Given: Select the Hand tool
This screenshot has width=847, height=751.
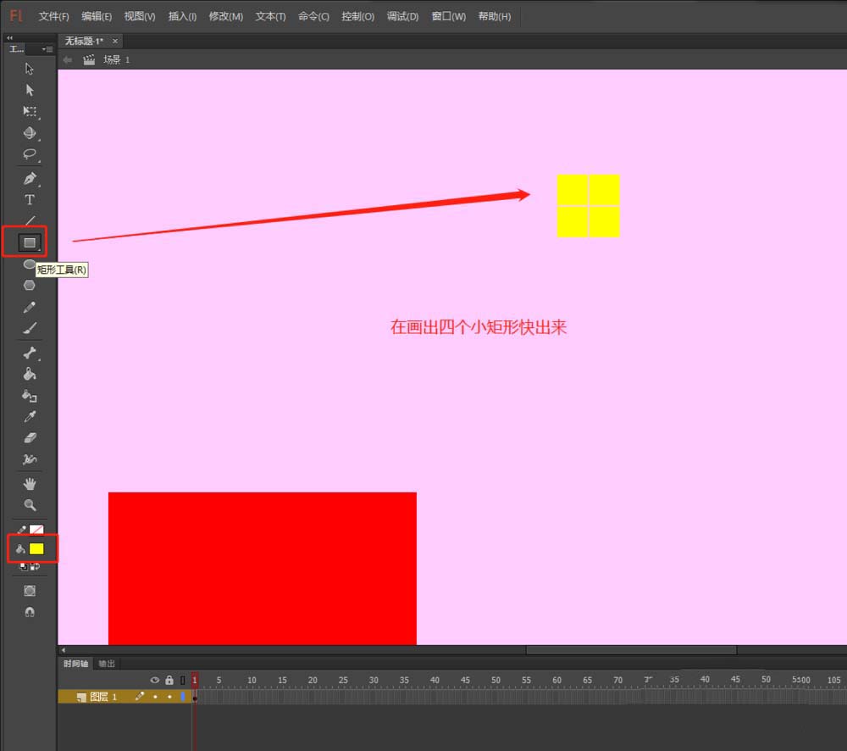Looking at the screenshot, I should click(x=30, y=484).
